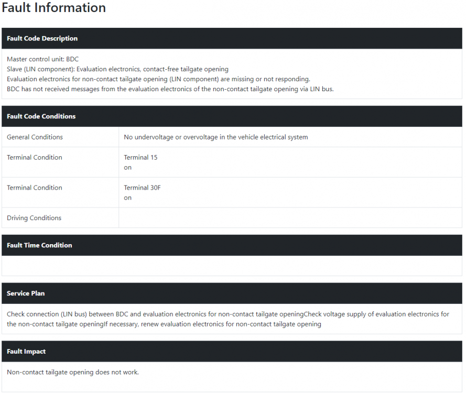Click the empty Driving Conditions value cell
The height and width of the screenshot is (393, 466).
pos(290,218)
